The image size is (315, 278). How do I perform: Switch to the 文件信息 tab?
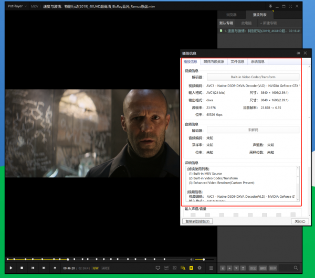237,61
